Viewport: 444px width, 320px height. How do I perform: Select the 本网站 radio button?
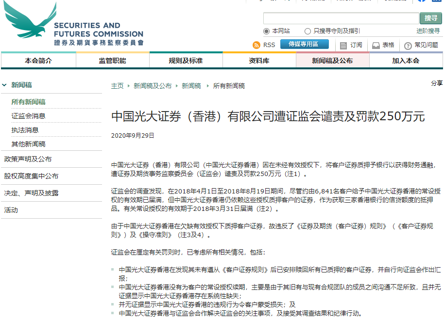[266, 31]
